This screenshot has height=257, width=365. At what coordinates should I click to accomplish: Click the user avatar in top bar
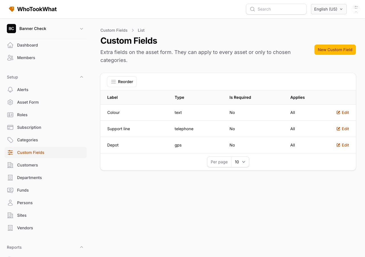click(356, 9)
